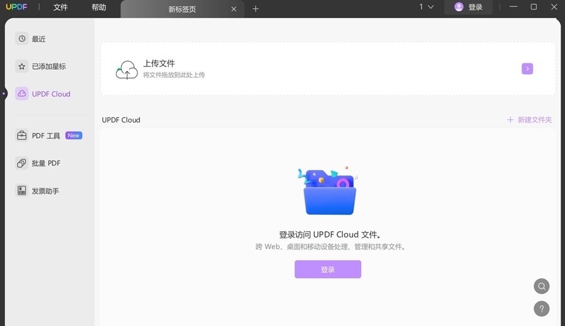Open 发票助手 invoice assistant
Image resolution: width=565 pixels, height=326 pixels.
pyautogui.click(x=37, y=191)
